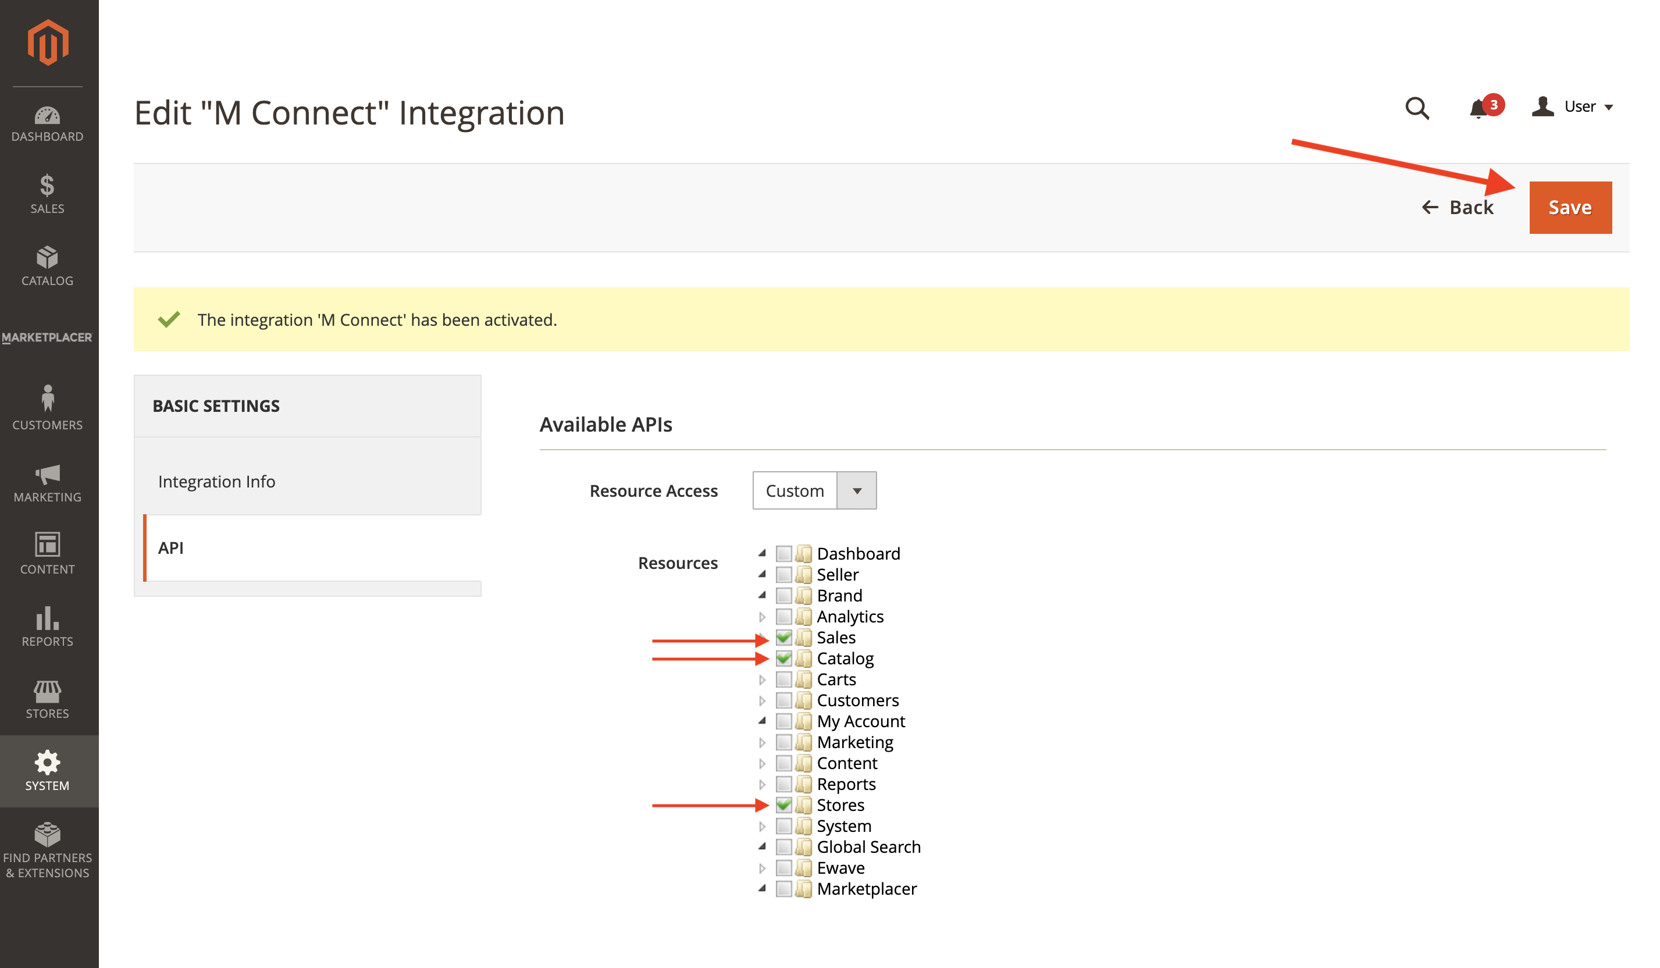1660x968 pixels.
Task: Collapse the My Account tree node
Action: (762, 721)
